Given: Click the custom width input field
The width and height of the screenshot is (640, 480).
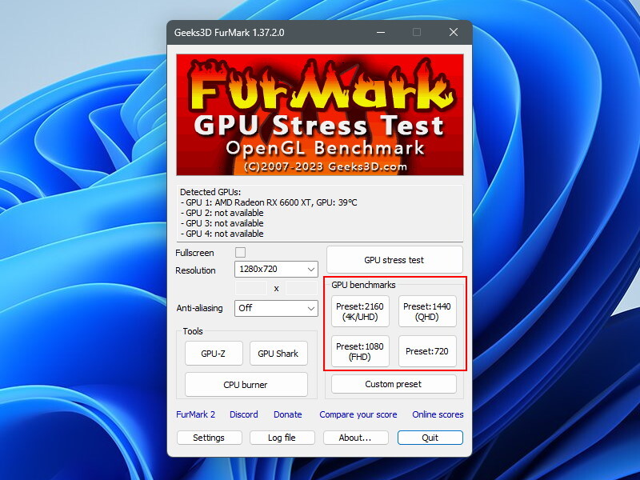Looking at the screenshot, I should click(x=251, y=288).
